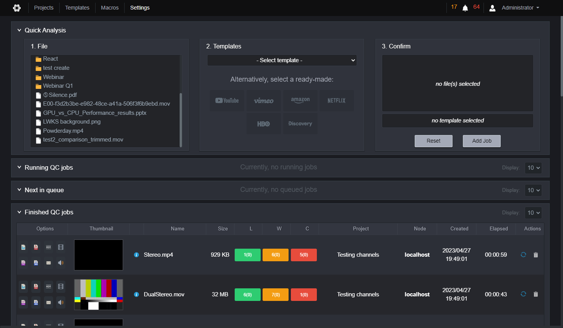563x328 pixels.
Task: Open the audio speaker option for Stereo.mp4
Action: coord(61,263)
